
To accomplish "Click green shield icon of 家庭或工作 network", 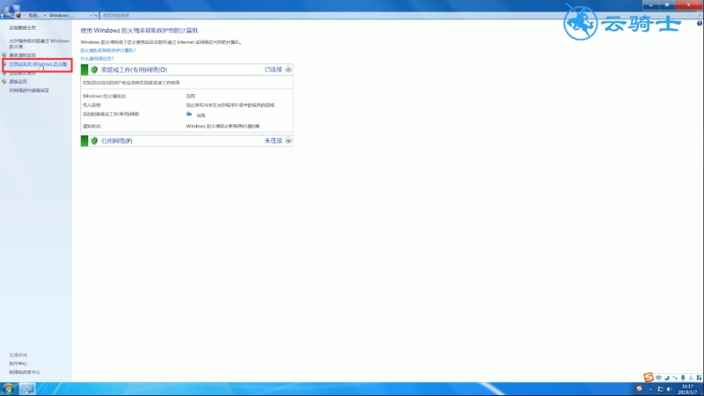I will click(x=94, y=70).
